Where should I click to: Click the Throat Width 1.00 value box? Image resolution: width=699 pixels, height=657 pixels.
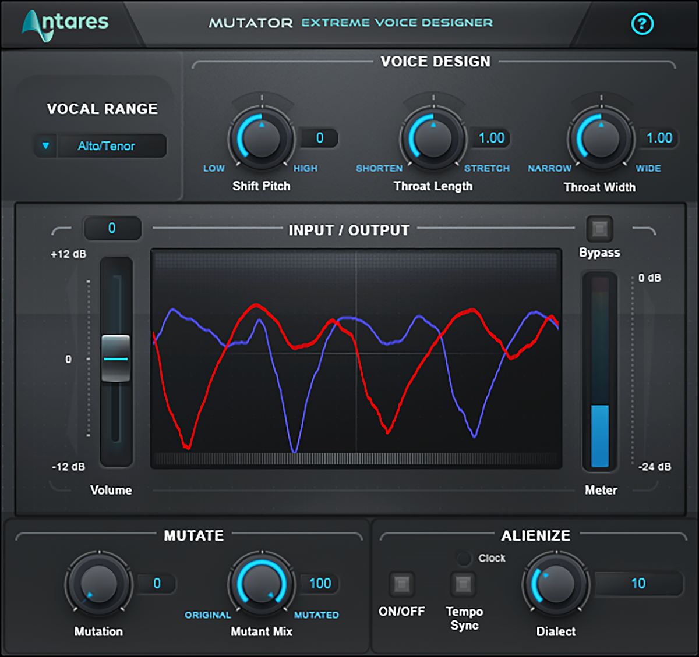[x=659, y=138]
